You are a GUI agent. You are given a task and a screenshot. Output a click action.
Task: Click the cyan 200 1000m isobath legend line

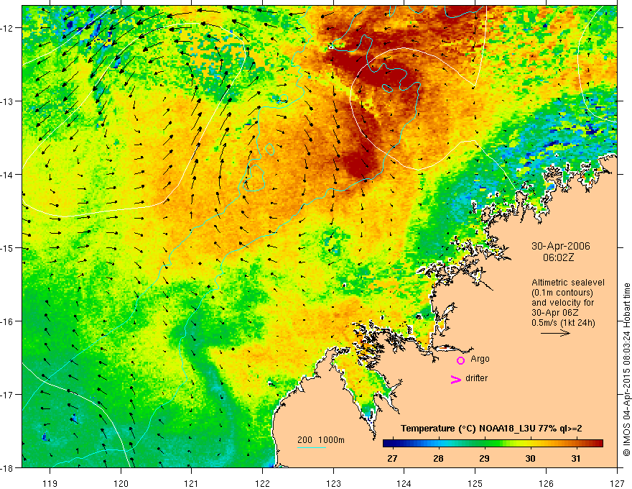[312, 447]
